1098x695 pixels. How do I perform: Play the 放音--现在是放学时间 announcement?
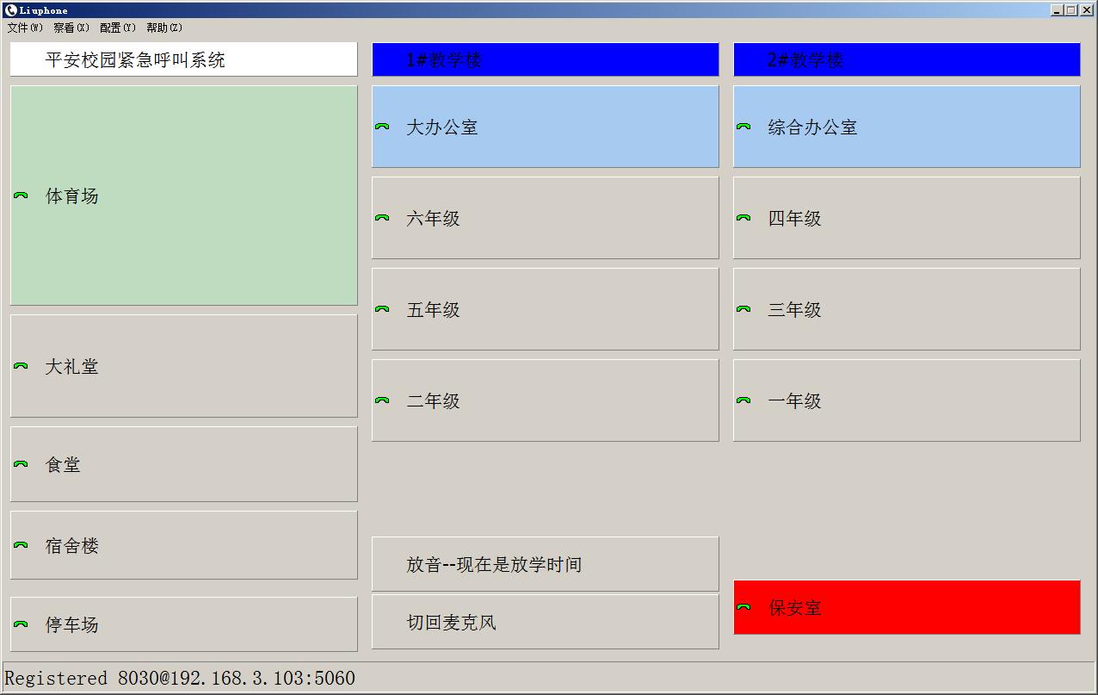click(546, 564)
